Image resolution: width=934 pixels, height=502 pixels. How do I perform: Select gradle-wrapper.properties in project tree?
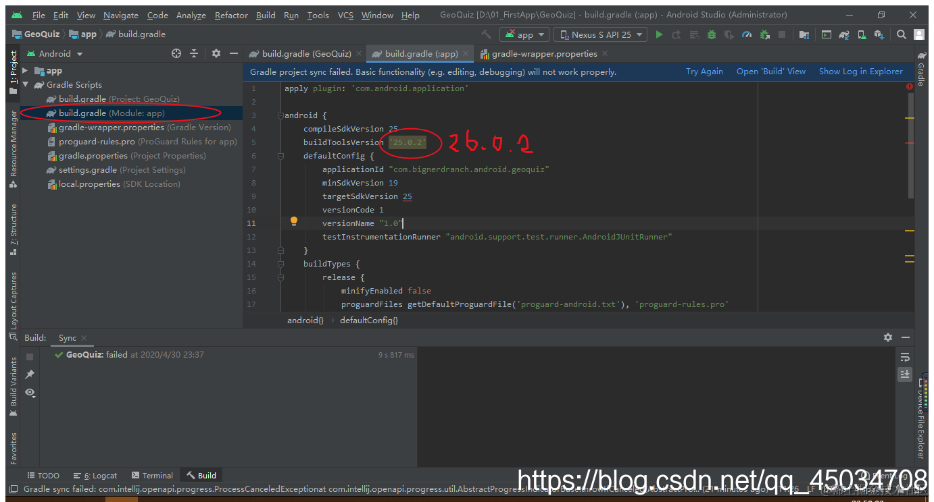[139, 128]
